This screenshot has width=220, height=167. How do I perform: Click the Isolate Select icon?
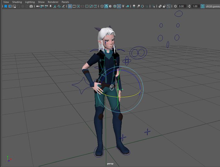[x=153, y=6]
